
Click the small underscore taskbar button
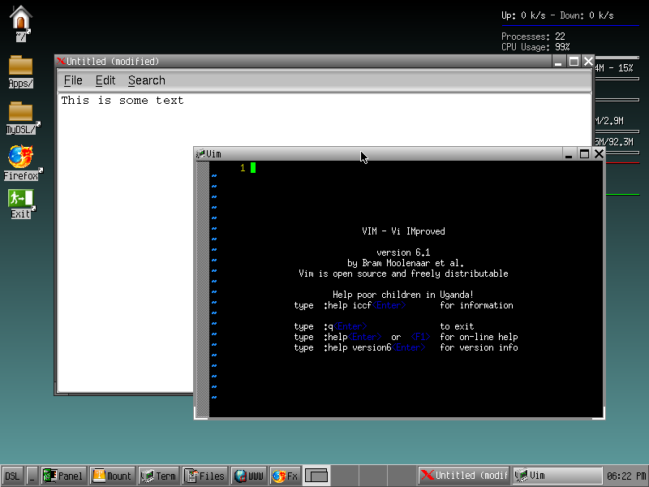(32, 476)
